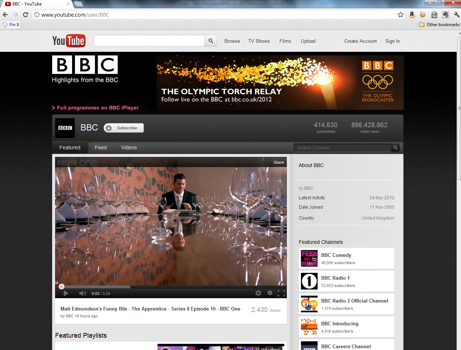
Task: Open the player quality settings gear
Action: [258, 293]
